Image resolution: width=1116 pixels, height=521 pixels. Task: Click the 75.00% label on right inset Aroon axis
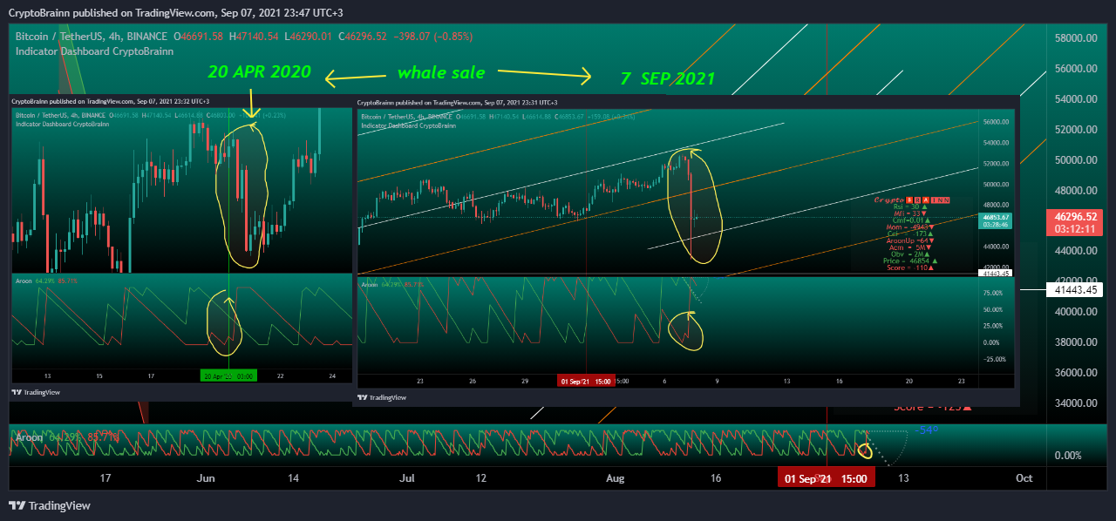tap(995, 293)
